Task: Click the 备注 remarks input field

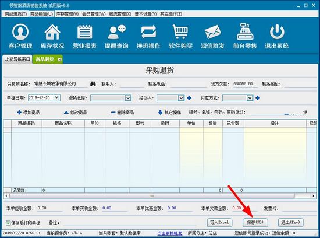Action: click(x=129, y=223)
